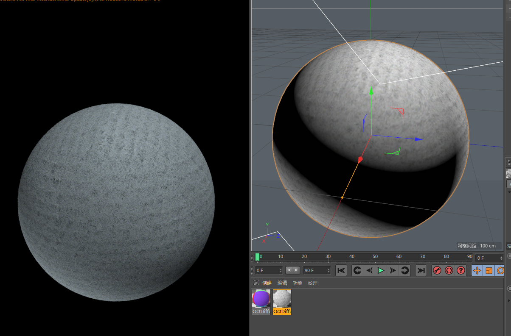Click the rendered sphere in the Live Viewer
The width and height of the screenshot is (511, 336).
coord(116,202)
